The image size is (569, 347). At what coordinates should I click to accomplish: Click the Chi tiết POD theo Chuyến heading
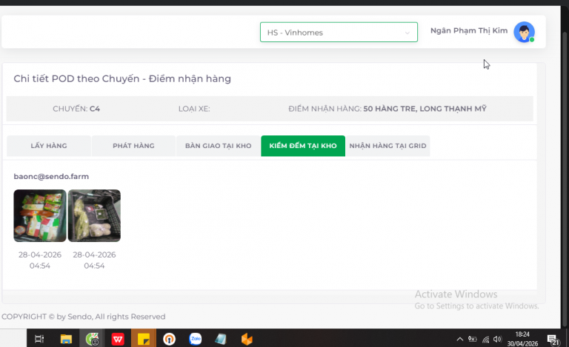[x=122, y=78]
